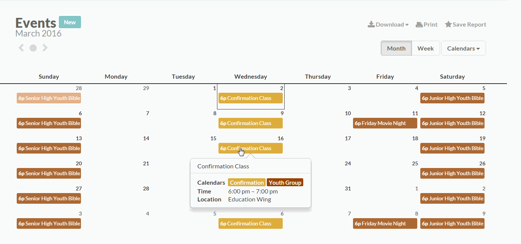Image resolution: width=521 pixels, height=244 pixels.
Task: Select the Confirmation calendar tag in popup
Action: click(x=247, y=182)
